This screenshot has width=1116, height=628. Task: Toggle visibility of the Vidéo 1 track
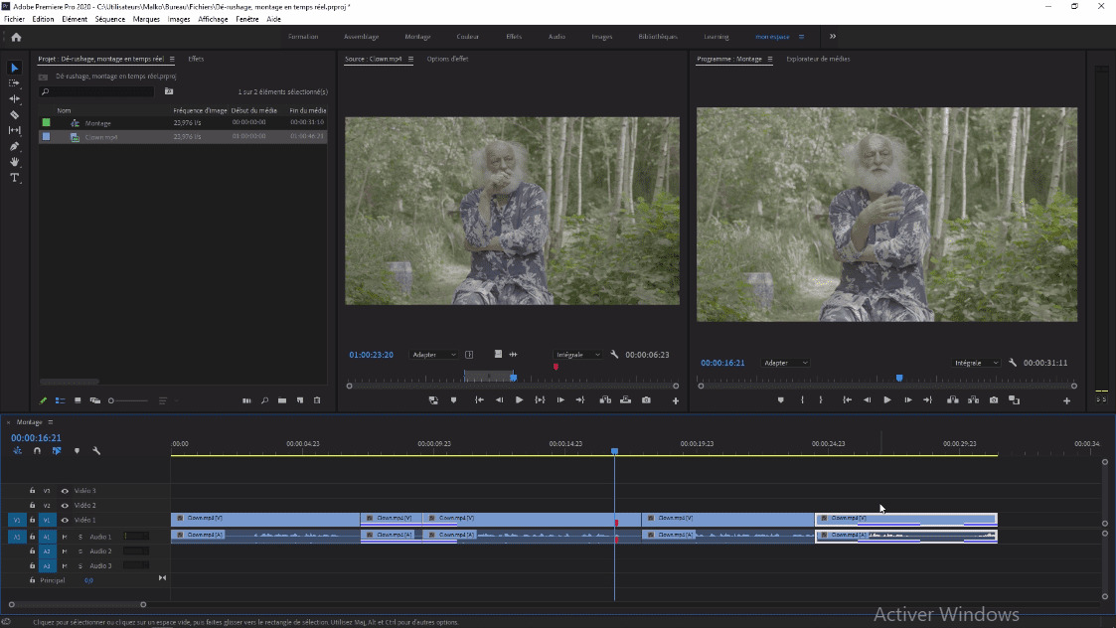point(65,520)
